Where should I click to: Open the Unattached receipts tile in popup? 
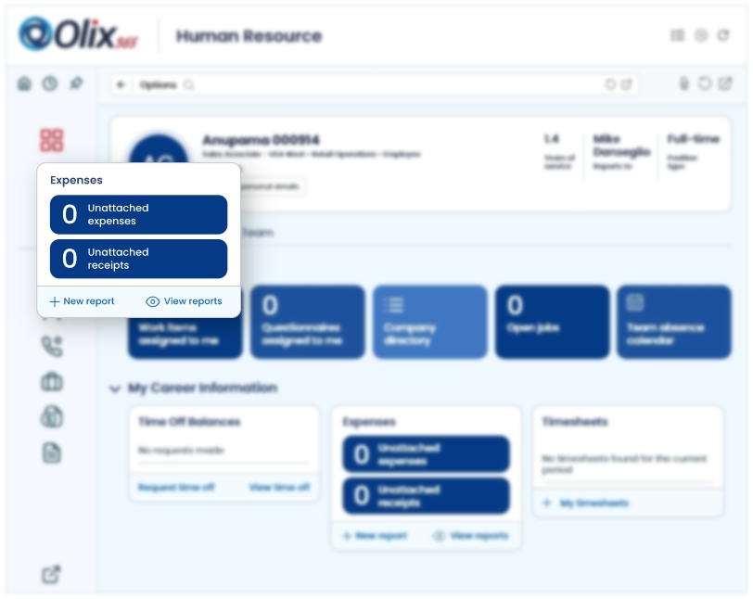click(x=138, y=259)
